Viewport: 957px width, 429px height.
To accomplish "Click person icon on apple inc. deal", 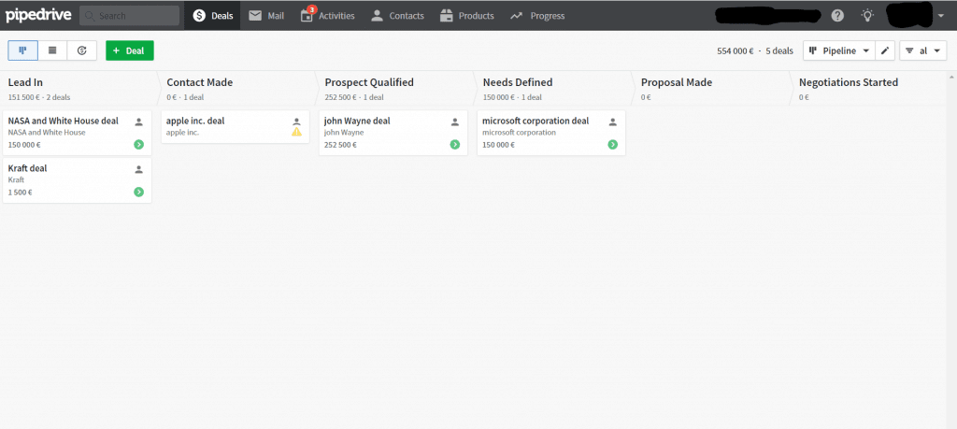I will pyautogui.click(x=296, y=122).
